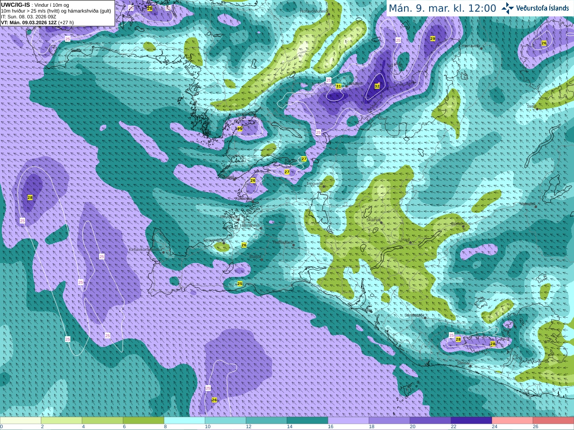Click the Bláfjöll station label
Viewport: 574px width, 430px height.
pyautogui.click(x=255, y=257)
